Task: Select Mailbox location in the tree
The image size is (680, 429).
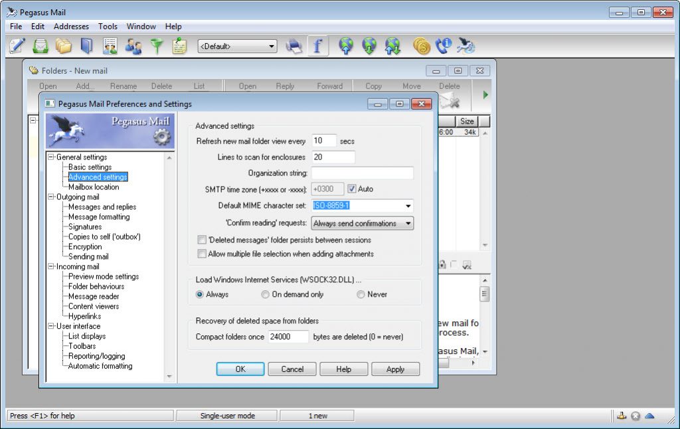Action: click(x=94, y=187)
